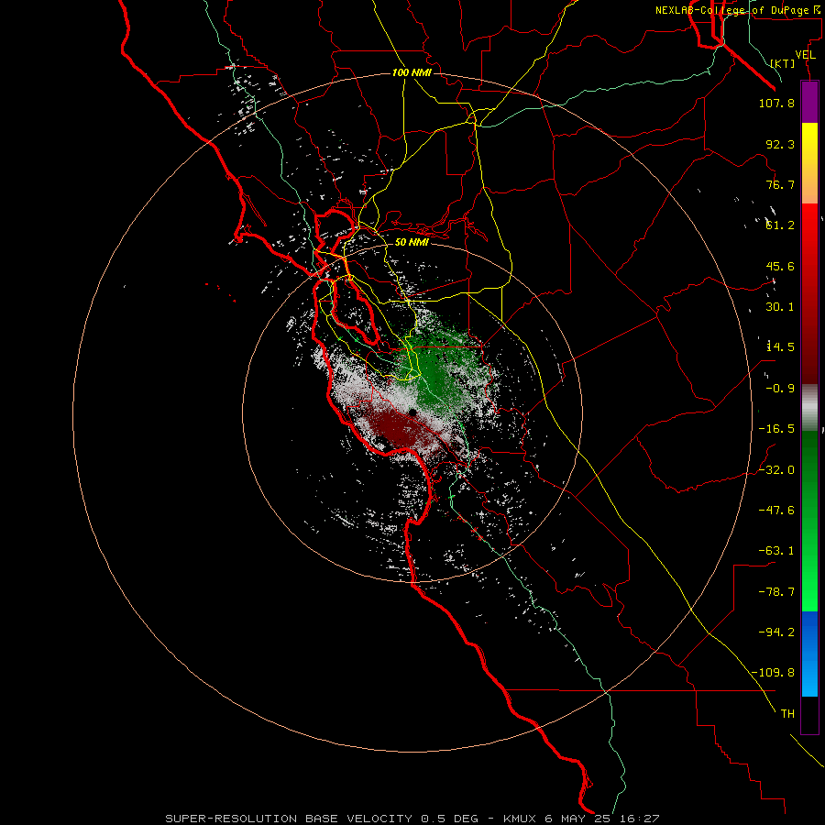Click the 100 NMI range ring label
The height and width of the screenshot is (825, 825).
pos(412,72)
